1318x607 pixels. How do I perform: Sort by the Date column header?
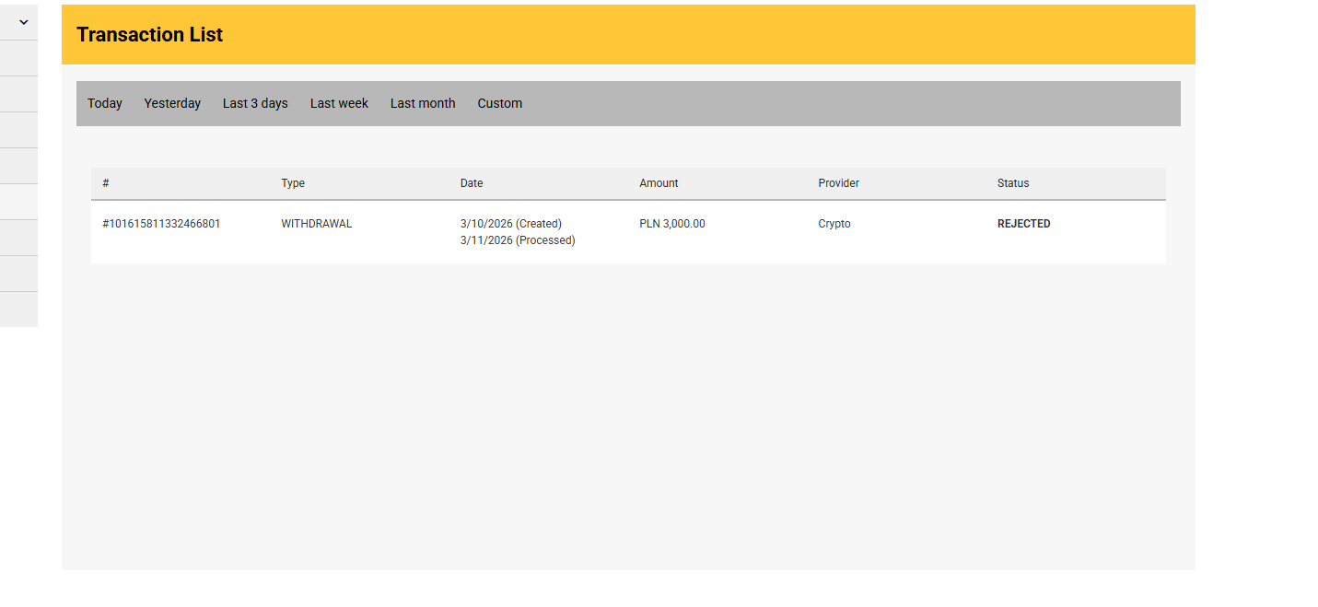[472, 183]
